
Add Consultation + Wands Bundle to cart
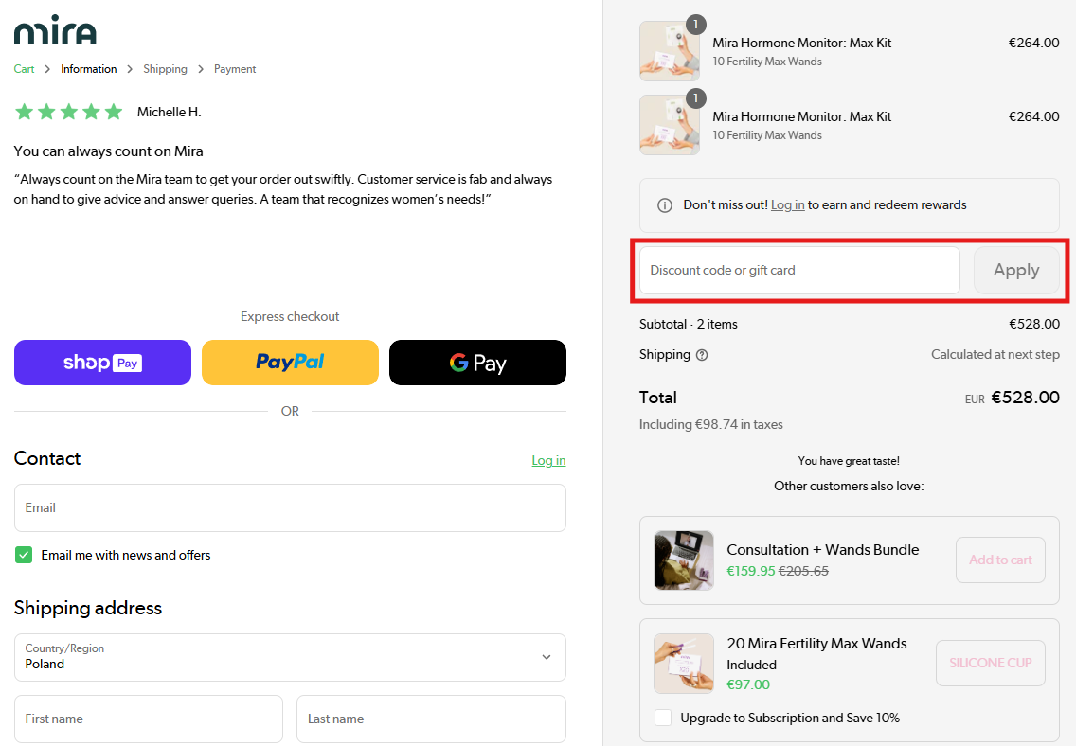[1000, 560]
